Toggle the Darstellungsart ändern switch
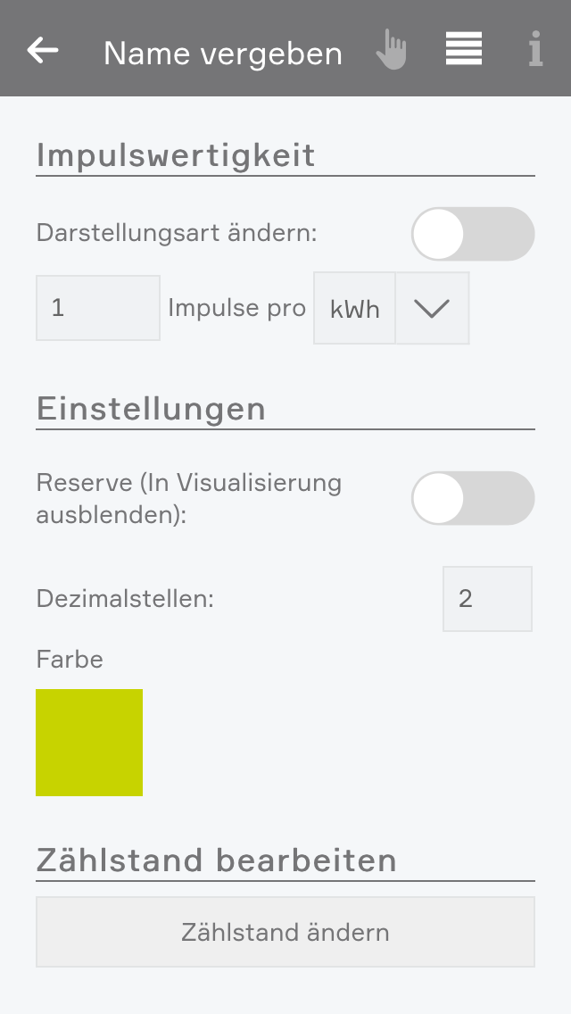This screenshot has width=571, height=1014. (472, 234)
